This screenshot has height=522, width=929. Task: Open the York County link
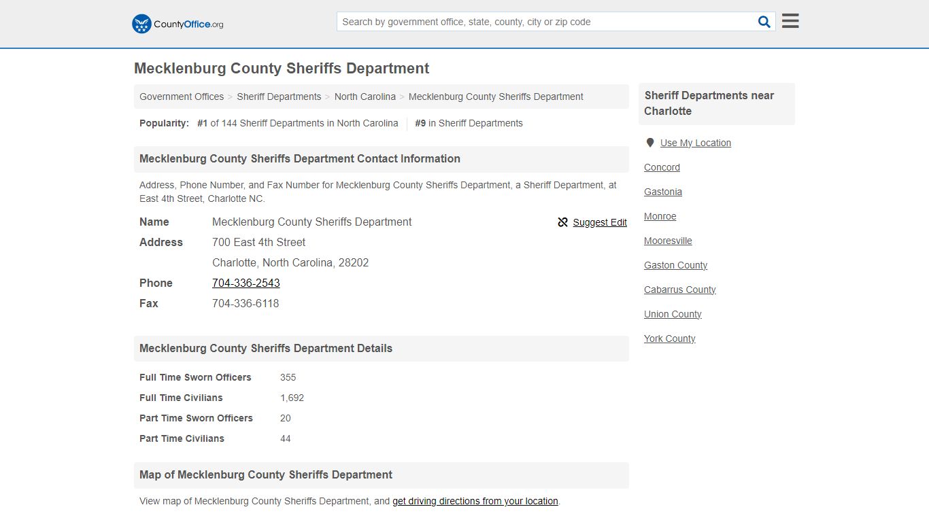670,338
